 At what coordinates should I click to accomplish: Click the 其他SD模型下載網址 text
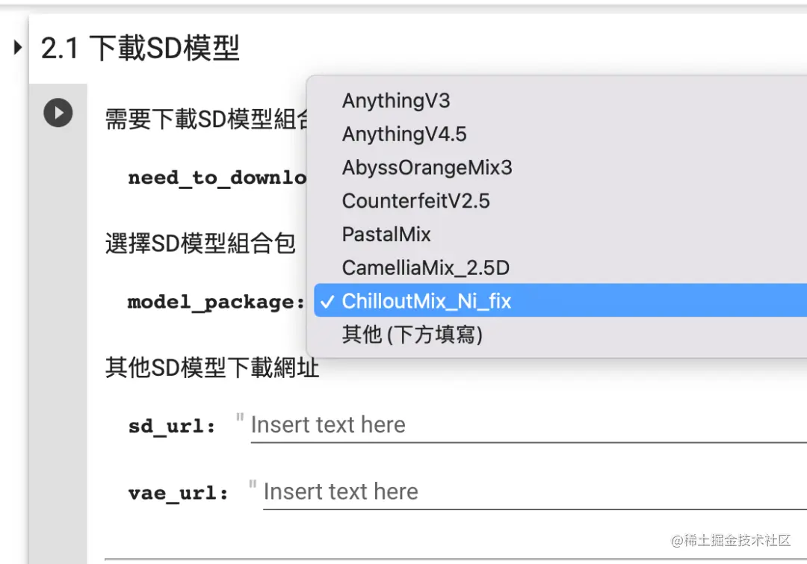point(212,368)
